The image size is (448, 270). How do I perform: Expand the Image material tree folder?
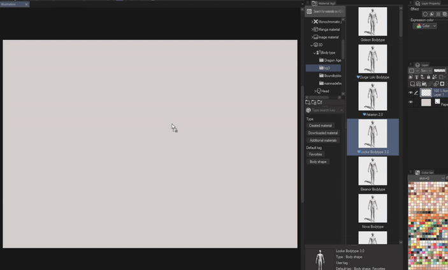click(x=312, y=37)
